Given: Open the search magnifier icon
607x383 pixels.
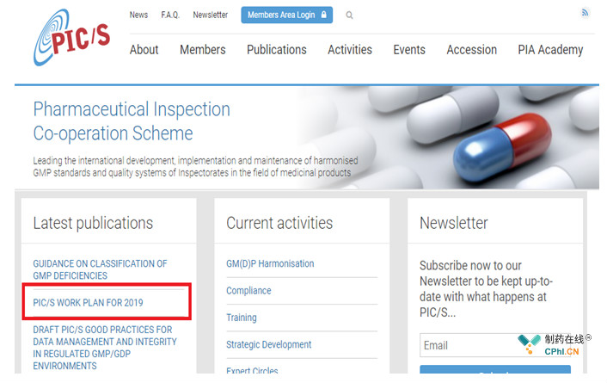Looking at the screenshot, I should pyautogui.click(x=349, y=15).
